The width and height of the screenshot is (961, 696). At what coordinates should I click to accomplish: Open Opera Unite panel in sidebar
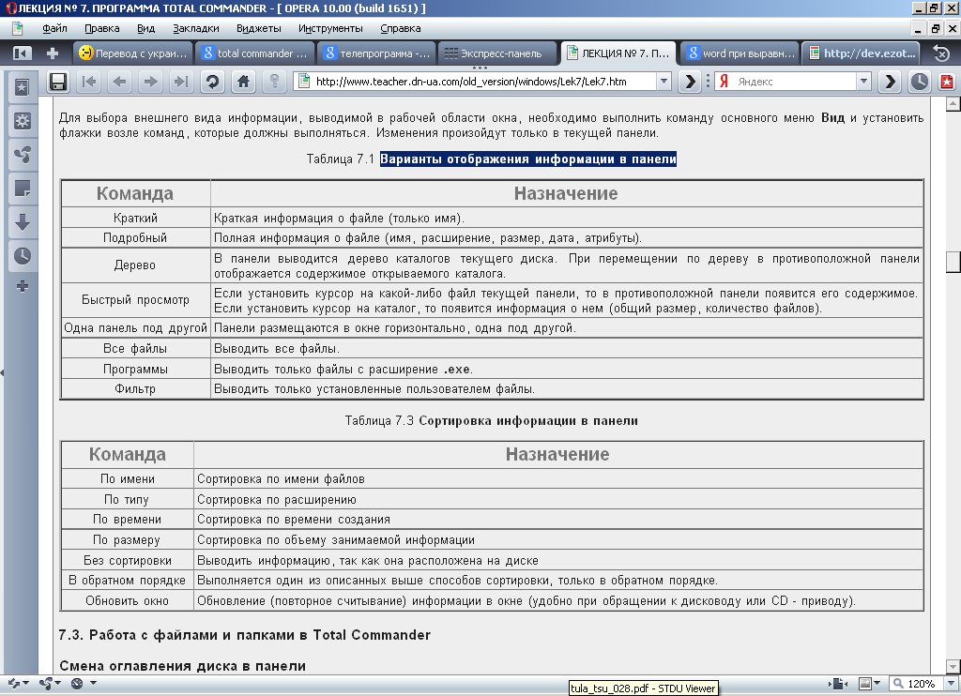coord(23,155)
